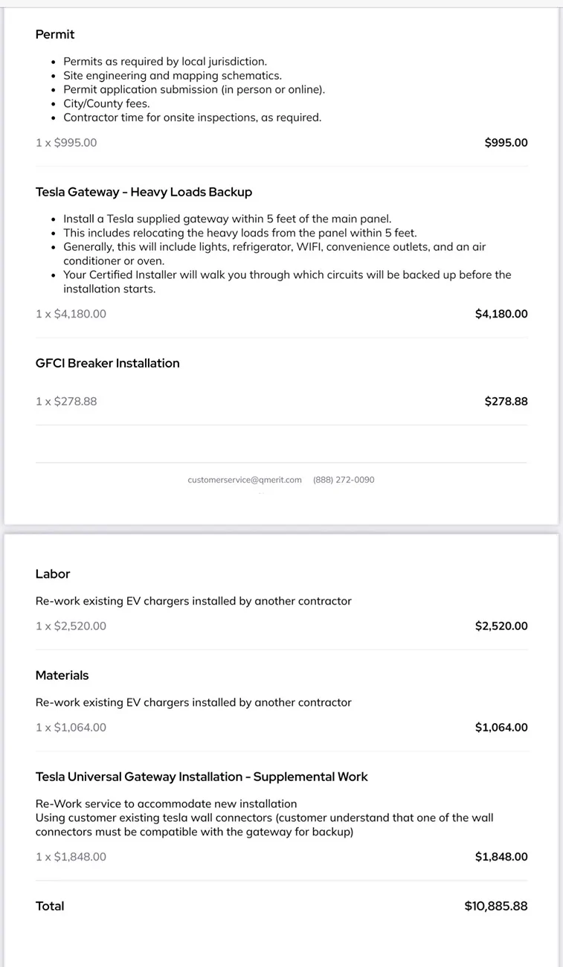Select Tesla Universal Gateway Installation - Supplemental Work heading
Viewport: 563px width, 967px height.
[202, 777]
